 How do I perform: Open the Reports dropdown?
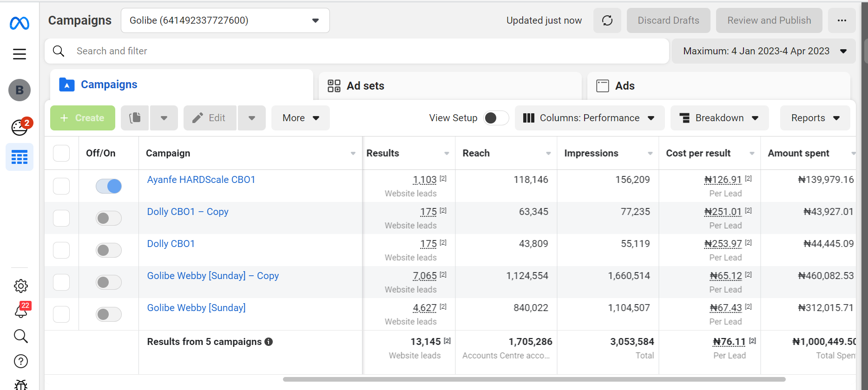click(x=815, y=118)
